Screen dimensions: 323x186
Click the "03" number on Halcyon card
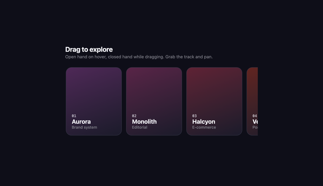coord(194,116)
